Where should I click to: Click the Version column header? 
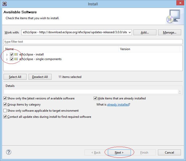pyautogui.click(x=149, y=49)
